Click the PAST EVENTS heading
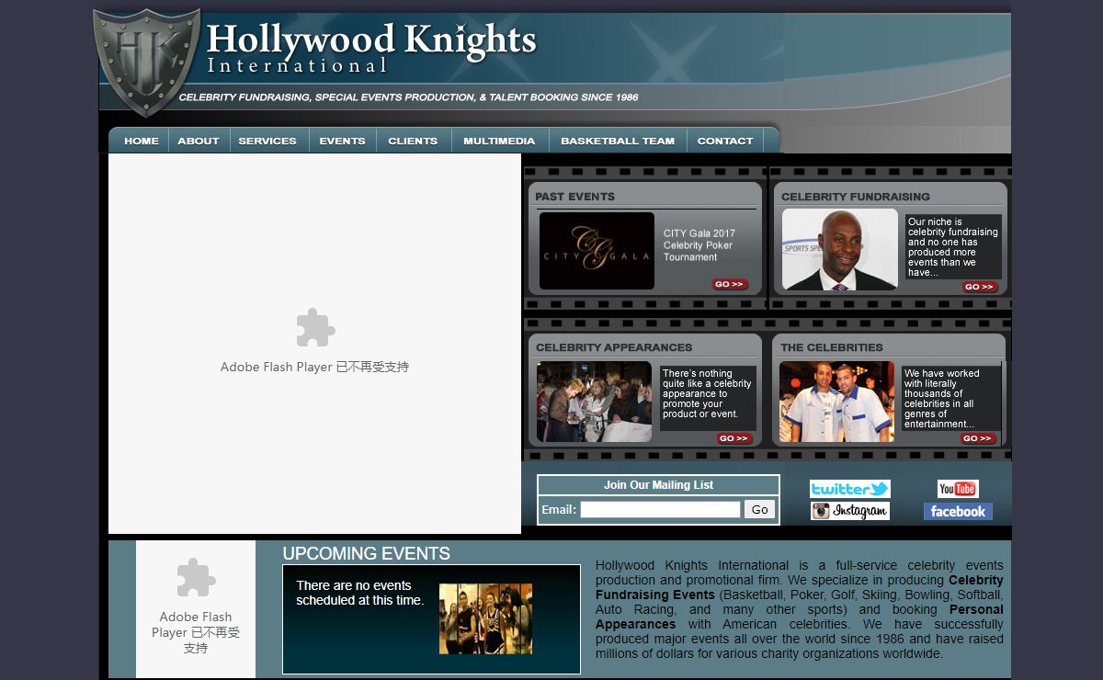1103x680 pixels. [x=575, y=197]
